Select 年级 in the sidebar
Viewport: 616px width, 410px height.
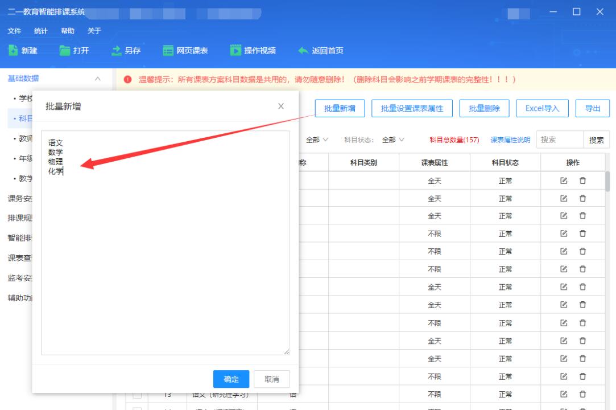click(x=26, y=158)
